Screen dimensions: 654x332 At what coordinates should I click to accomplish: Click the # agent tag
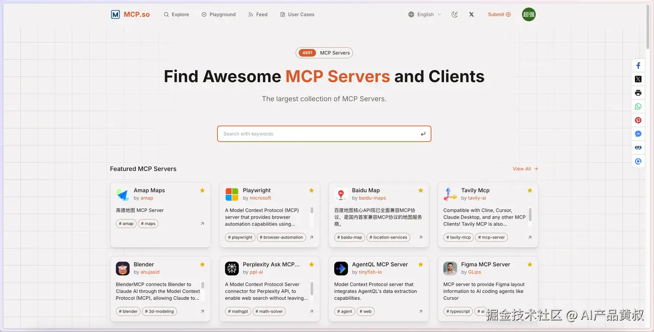click(x=344, y=311)
